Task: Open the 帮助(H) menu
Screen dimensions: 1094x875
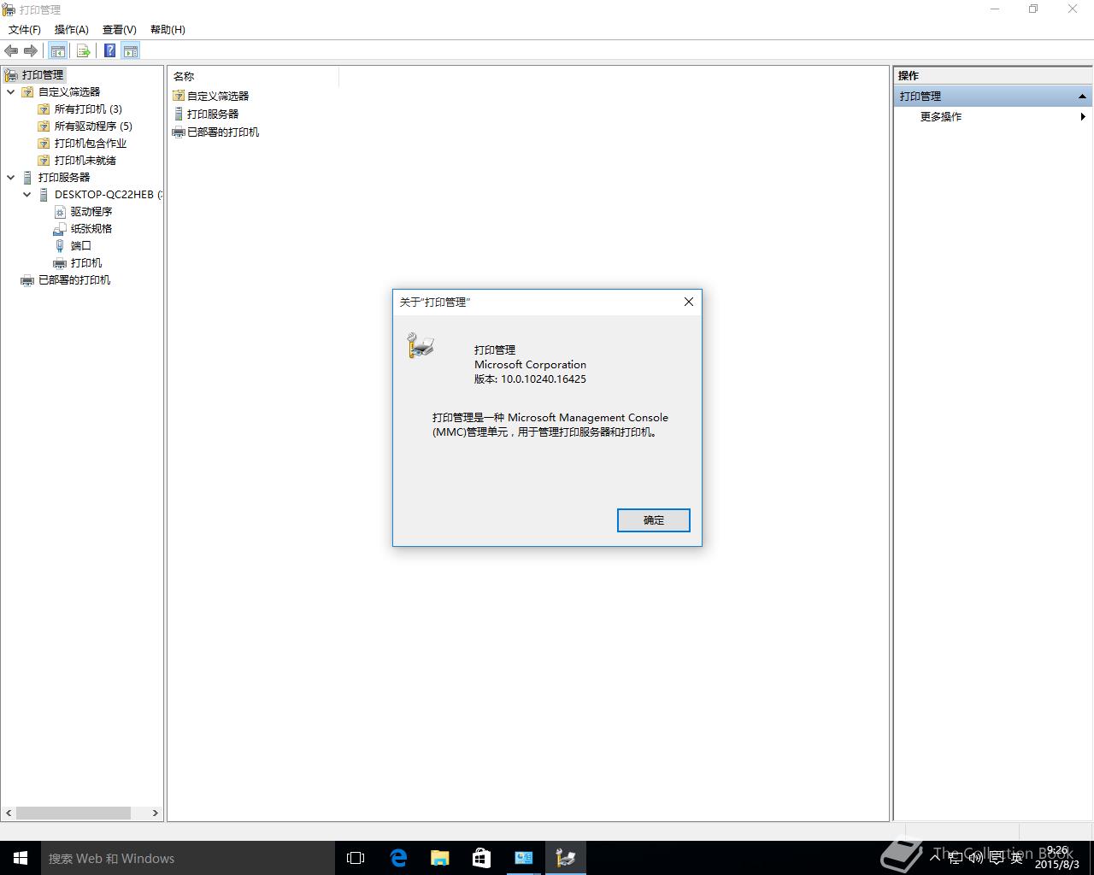Action: click(x=168, y=29)
